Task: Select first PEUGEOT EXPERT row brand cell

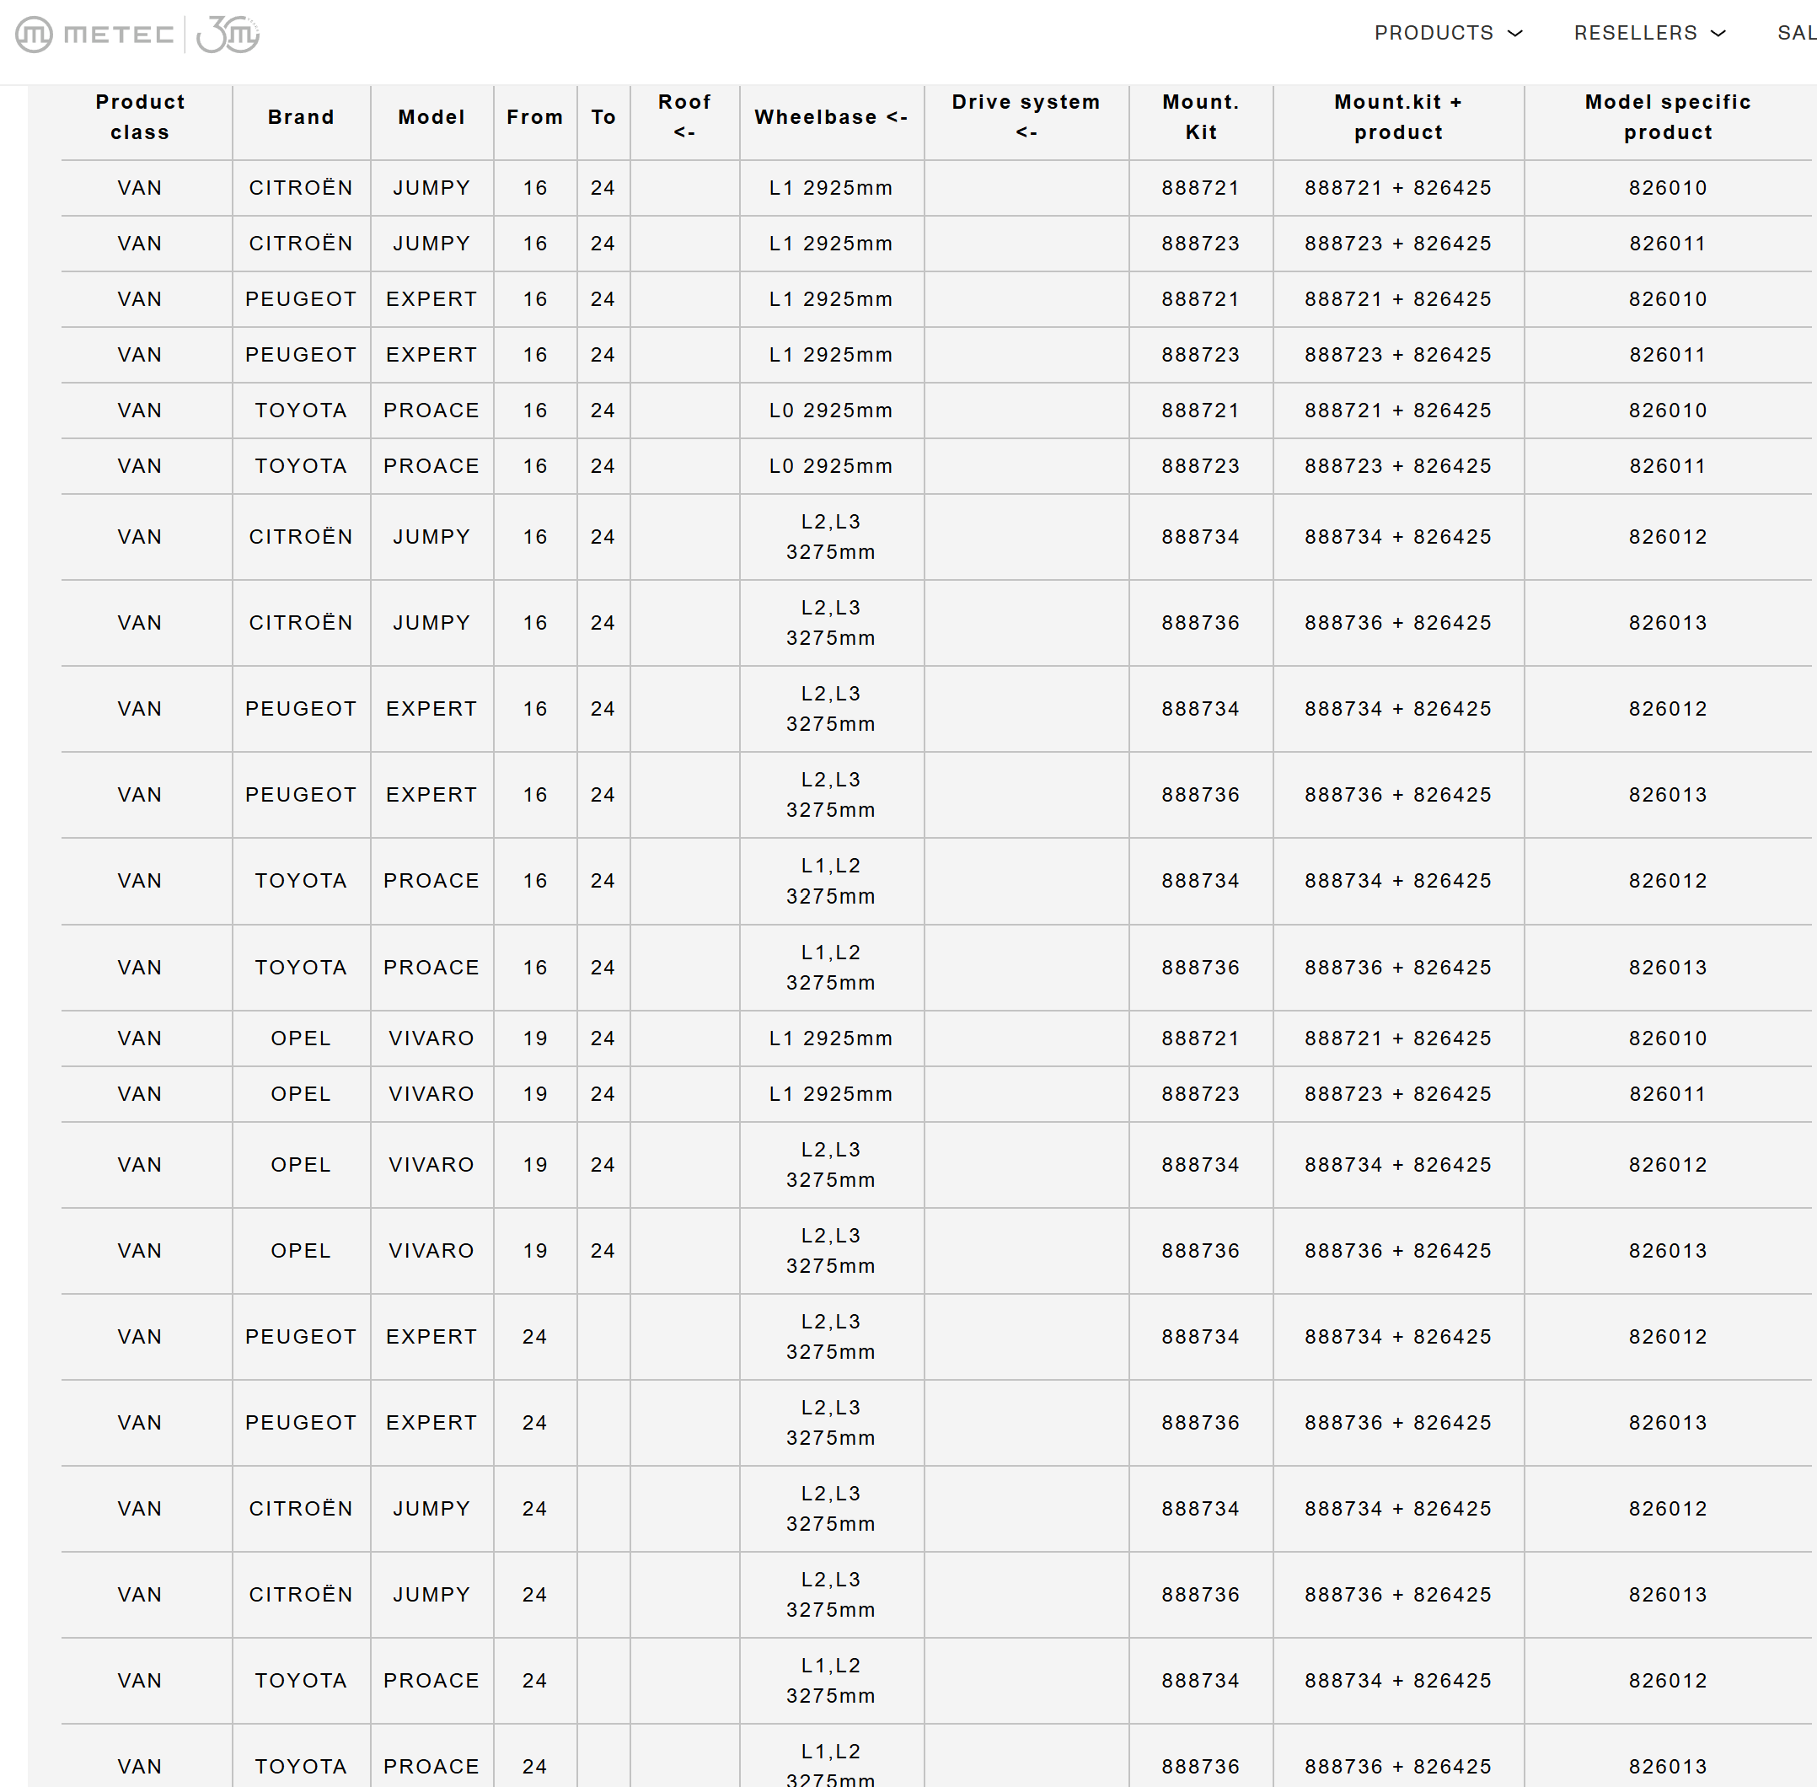Action: click(x=300, y=299)
